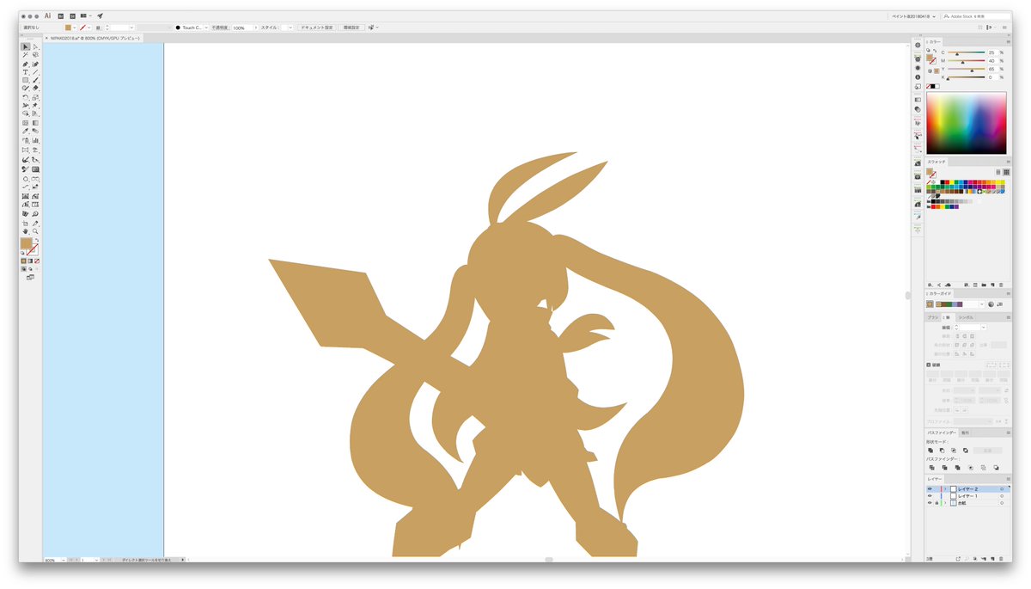Open the fill color dropdown in control bar
The width and height of the screenshot is (1031, 589).
coord(75,28)
